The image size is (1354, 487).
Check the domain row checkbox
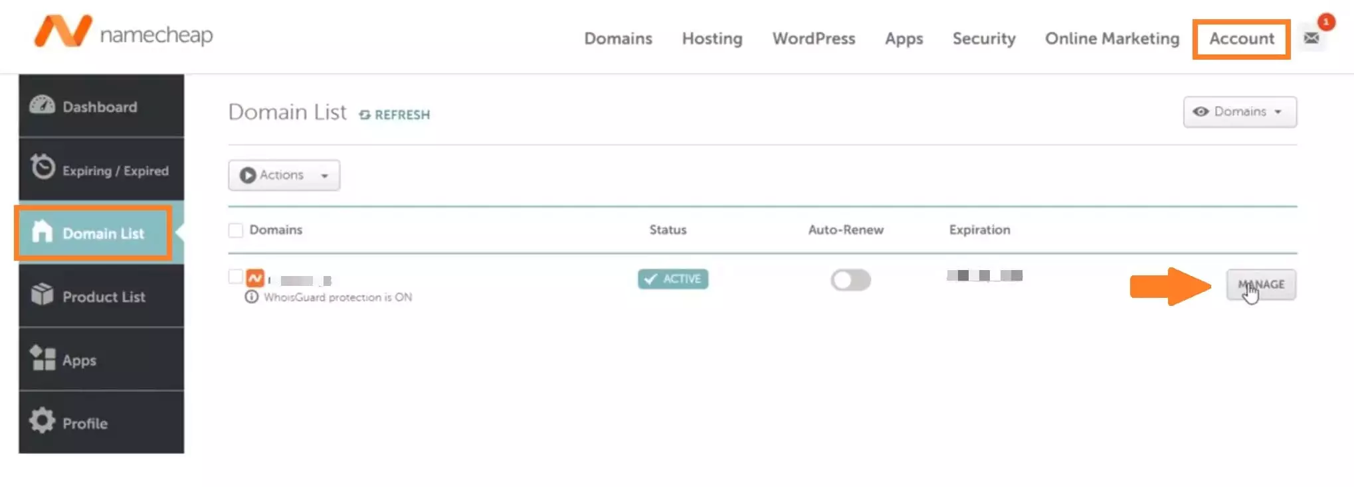[x=235, y=277]
